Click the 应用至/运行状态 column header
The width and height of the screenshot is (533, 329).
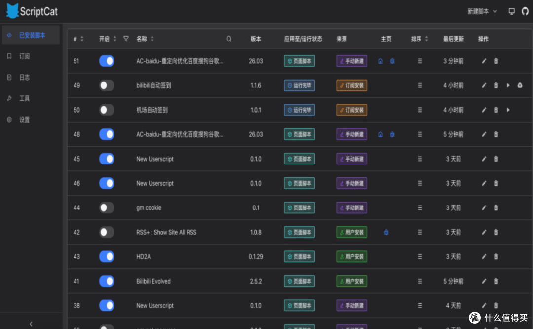303,39
